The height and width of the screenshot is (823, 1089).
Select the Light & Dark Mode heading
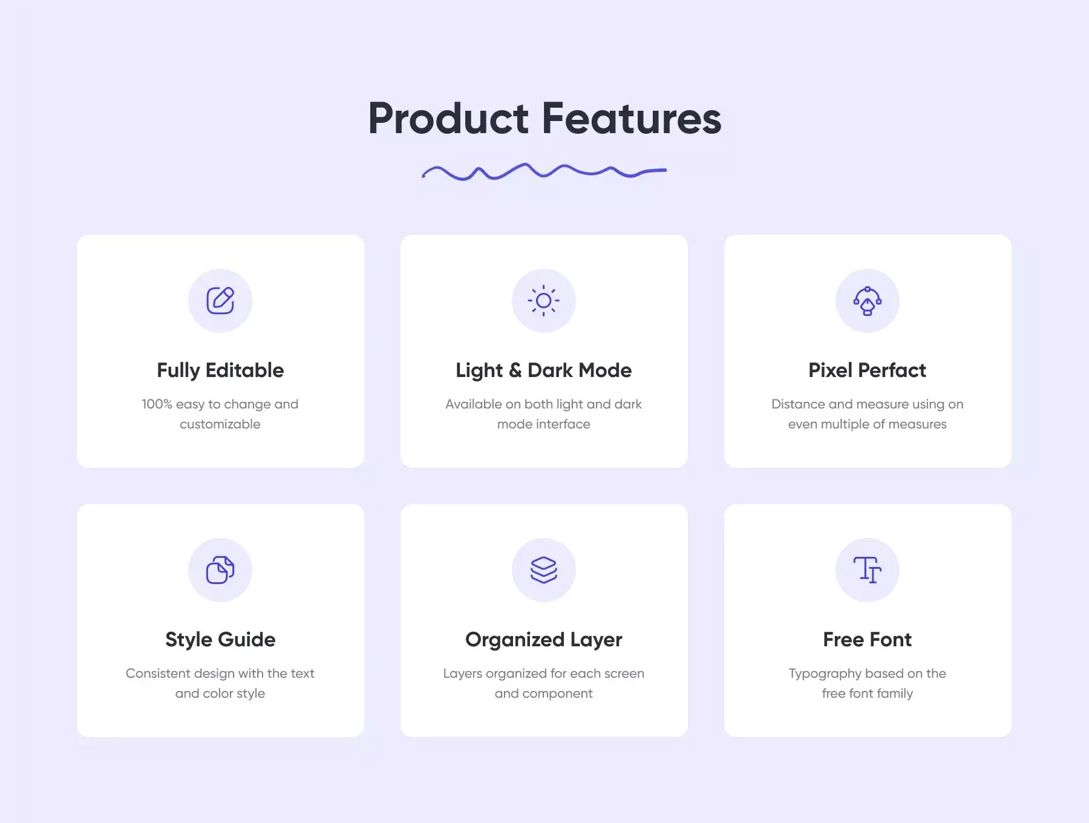click(x=543, y=370)
